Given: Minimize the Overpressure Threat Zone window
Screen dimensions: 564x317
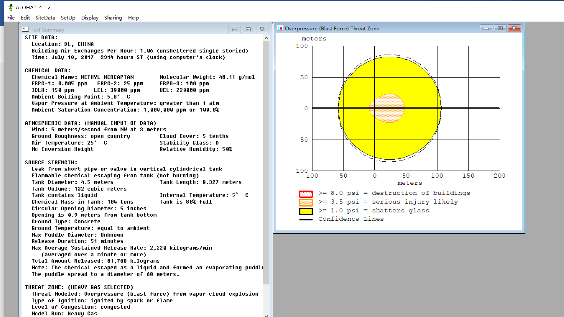Looking at the screenshot, I should tap(486, 28).
